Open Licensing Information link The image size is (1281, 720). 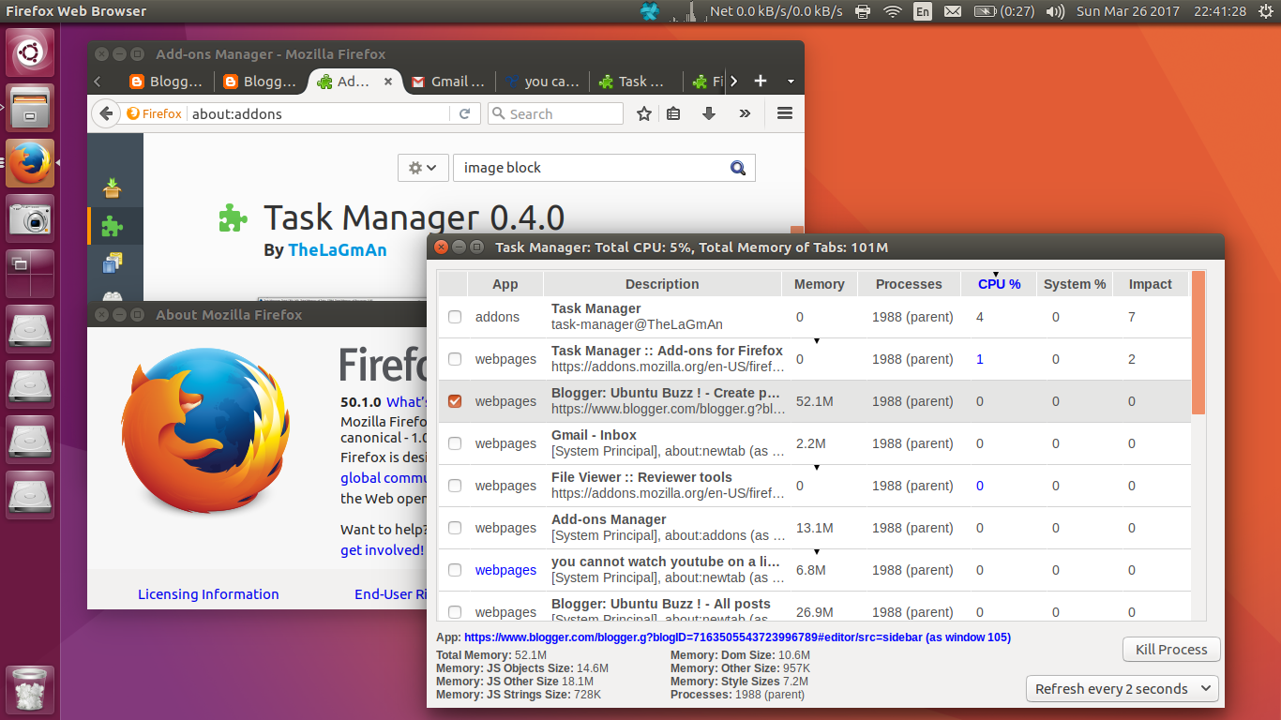tap(208, 594)
